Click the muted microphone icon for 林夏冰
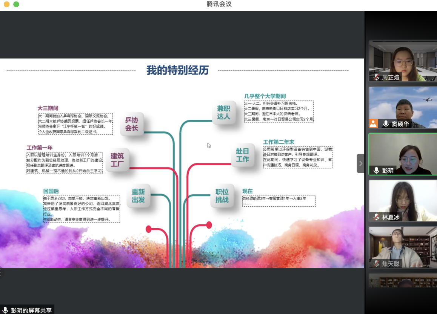 [376, 217]
